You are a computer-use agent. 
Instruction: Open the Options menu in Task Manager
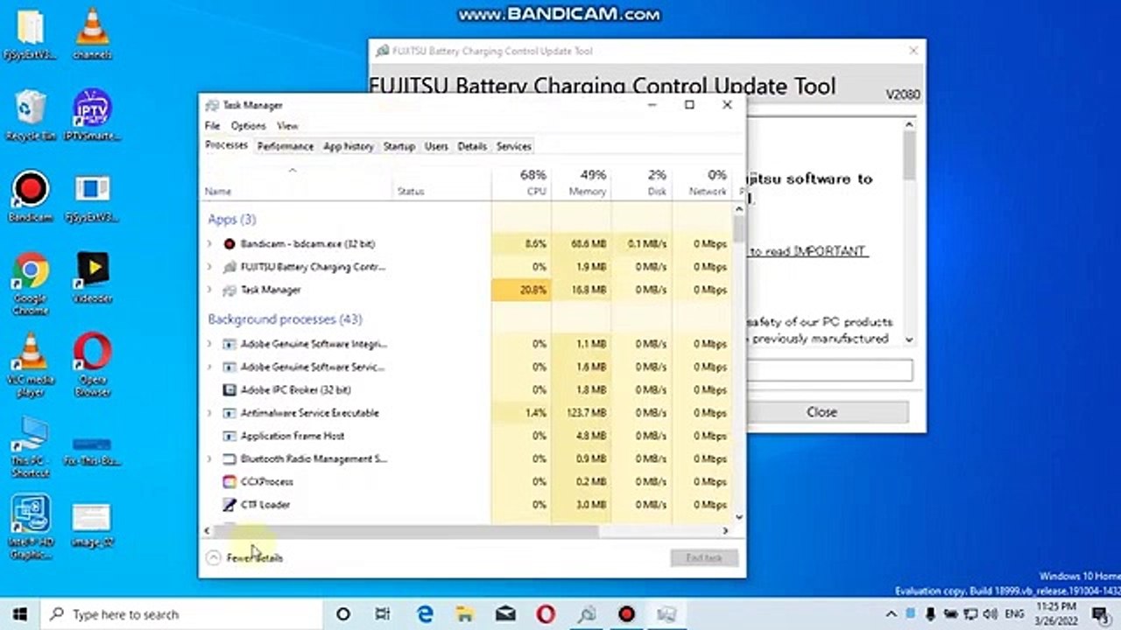[x=248, y=126]
